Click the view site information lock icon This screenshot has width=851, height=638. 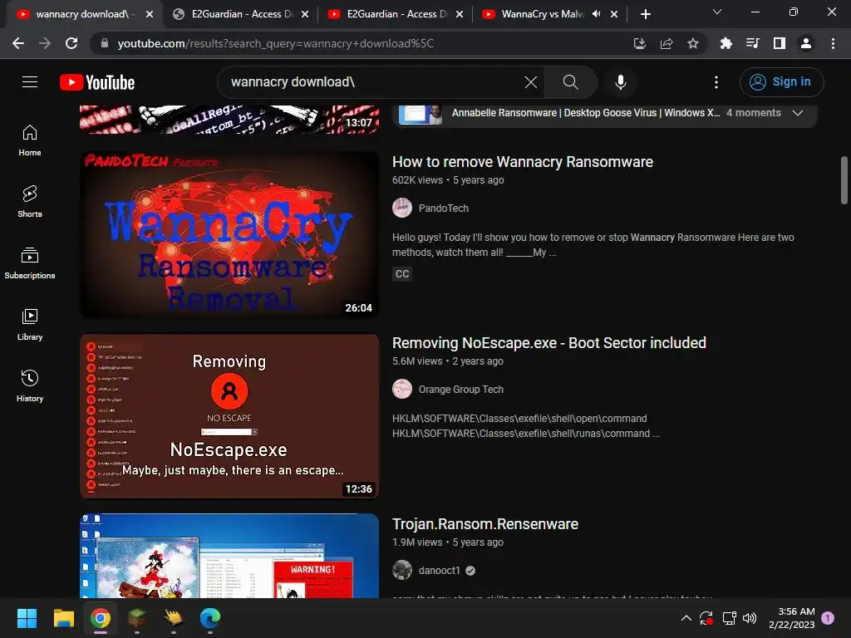[x=105, y=43]
